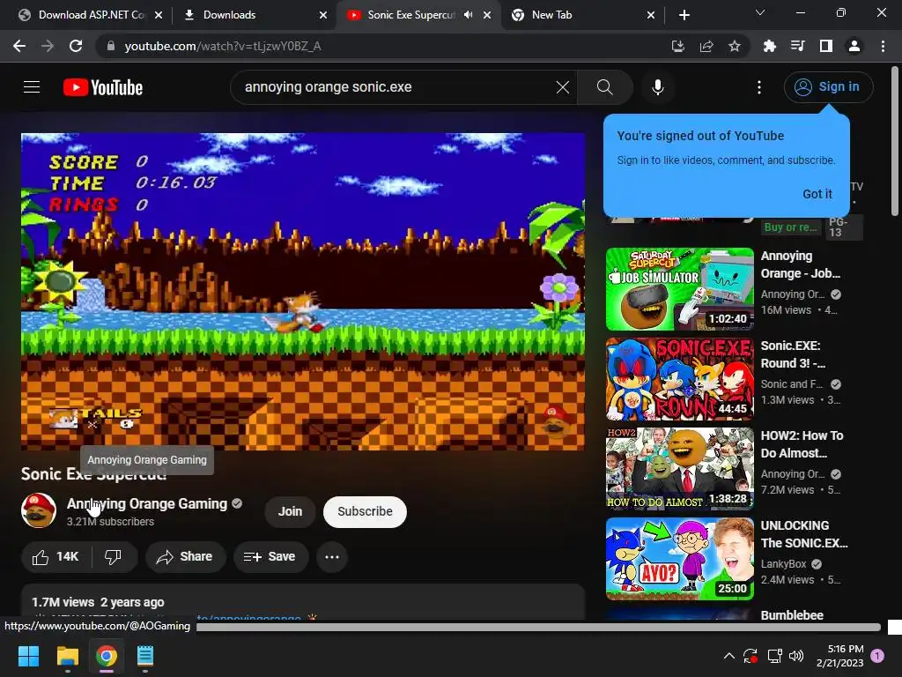Switch to Download ASP.NET Core tab
902x677 pixels.
[84, 15]
